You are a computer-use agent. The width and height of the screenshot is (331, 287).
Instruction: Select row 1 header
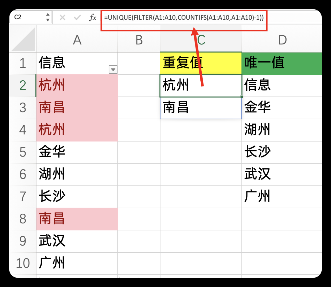[x=23, y=63]
